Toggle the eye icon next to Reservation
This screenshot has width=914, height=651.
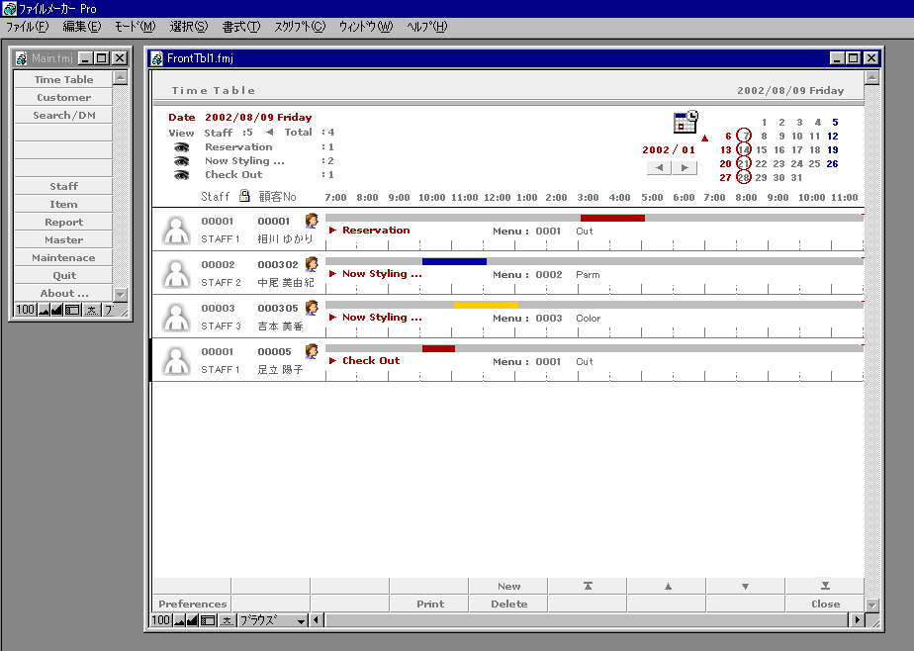pyautogui.click(x=181, y=146)
